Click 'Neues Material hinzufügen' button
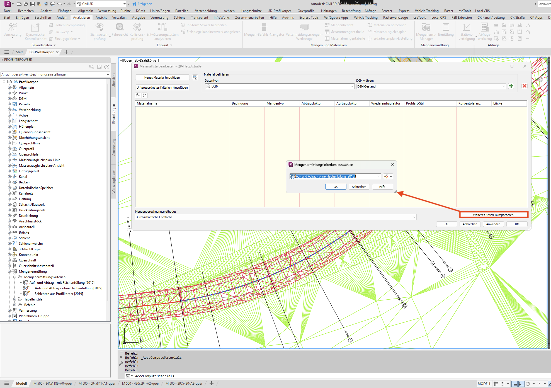The width and height of the screenshot is (551, 388). point(162,77)
